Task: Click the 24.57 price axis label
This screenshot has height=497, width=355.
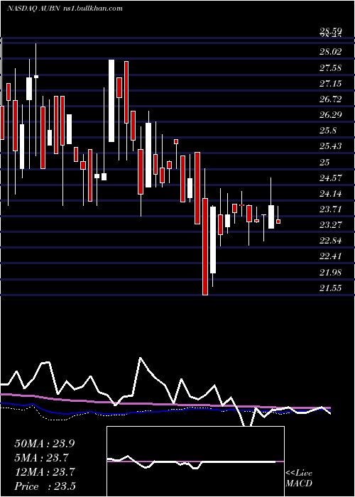Action: tap(331, 177)
